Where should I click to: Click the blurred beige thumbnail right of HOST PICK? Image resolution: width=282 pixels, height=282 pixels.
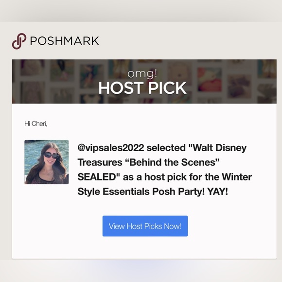(180, 72)
